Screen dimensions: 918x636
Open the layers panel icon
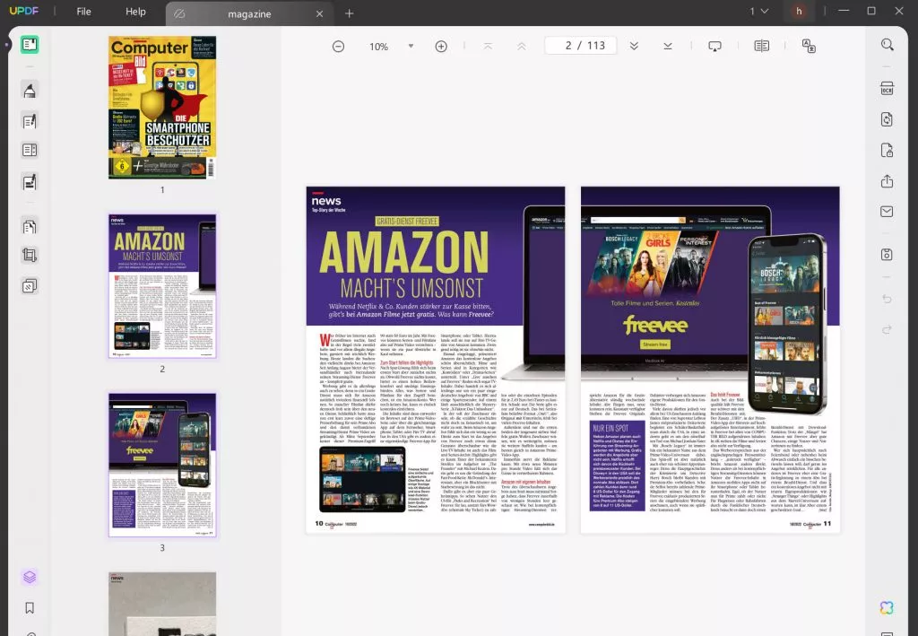pos(30,578)
